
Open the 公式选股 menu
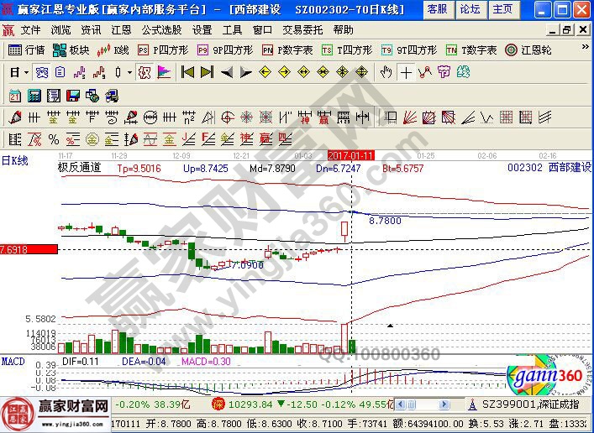click(x=162, y=29)
